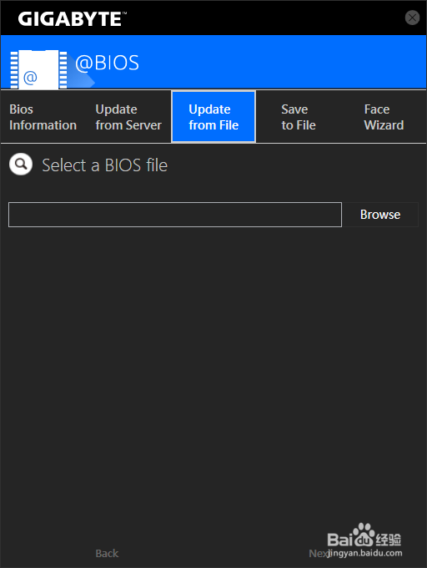The image size is (427, 568).
Task: Select the Update from File tab
Action: [x=213, y=117]
